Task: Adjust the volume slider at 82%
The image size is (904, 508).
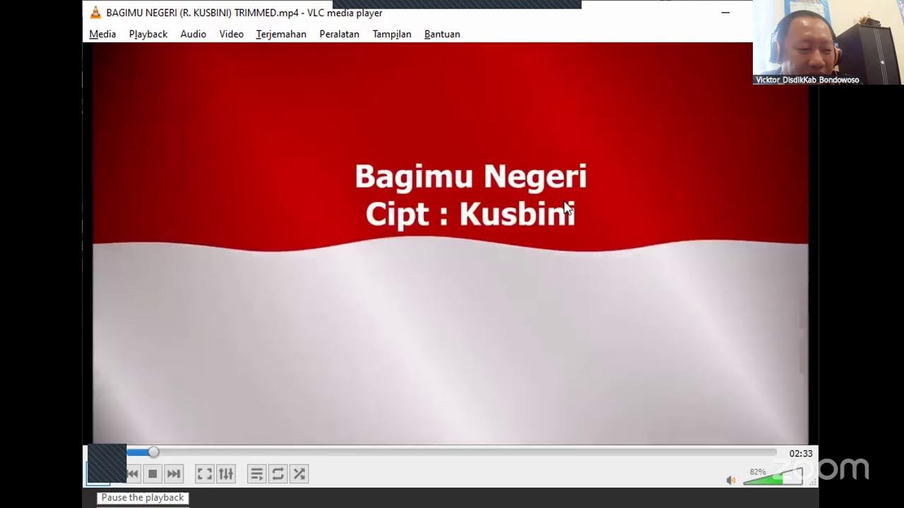Action: (773, 478)
